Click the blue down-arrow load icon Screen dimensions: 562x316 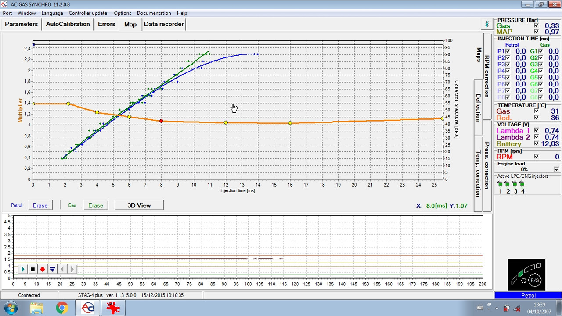(x=52, y=269)
